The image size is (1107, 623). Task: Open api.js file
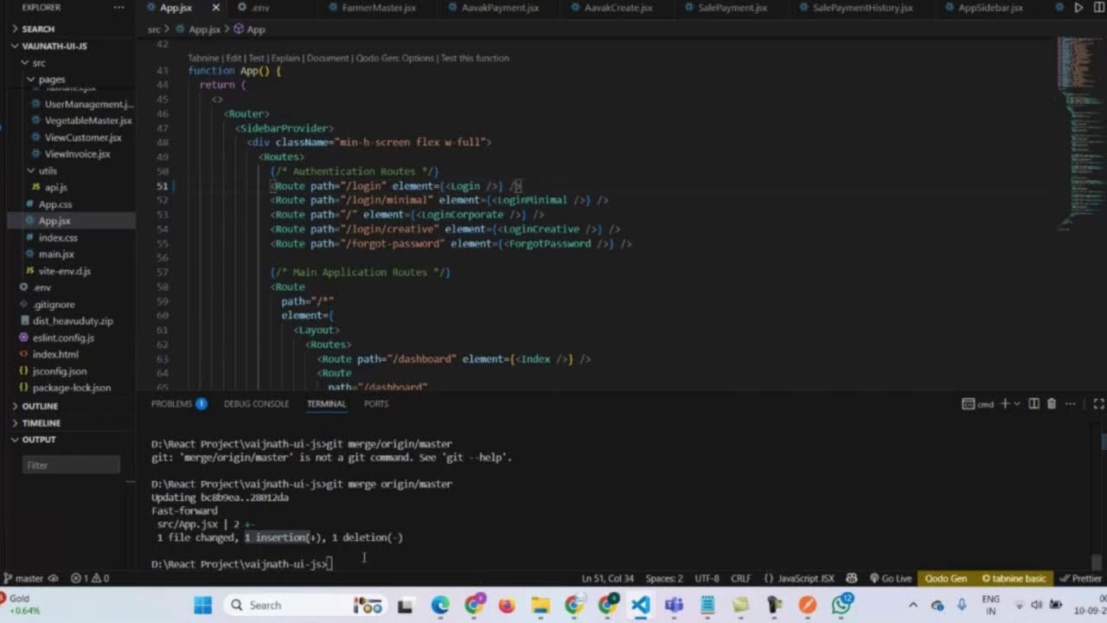tap(55, 187)
